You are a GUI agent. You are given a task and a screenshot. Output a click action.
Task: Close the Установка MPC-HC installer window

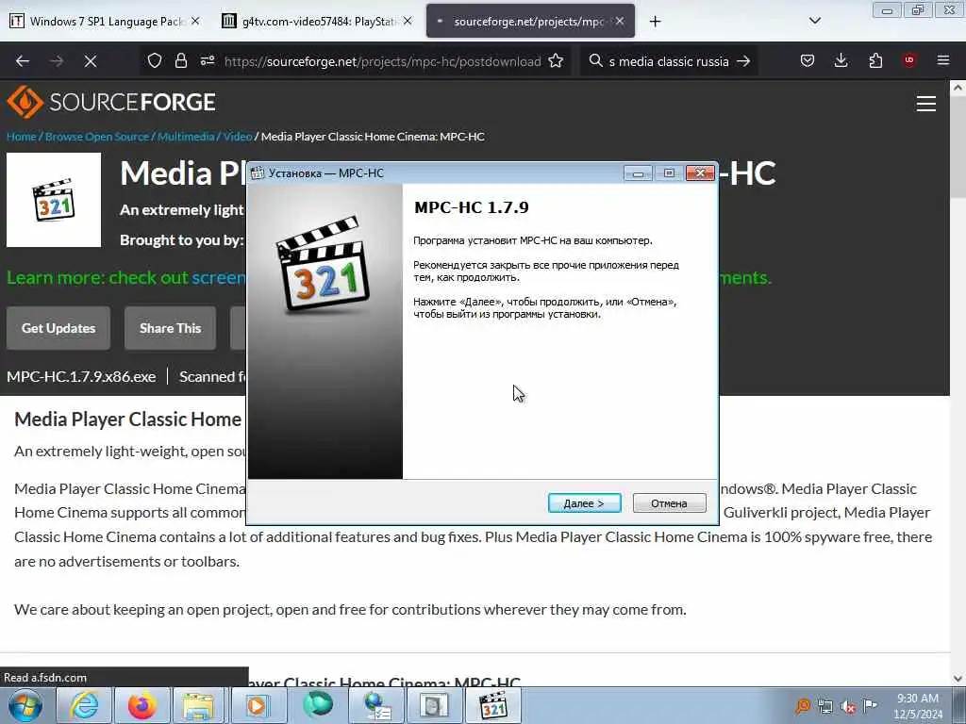click(x=700, y=173)
